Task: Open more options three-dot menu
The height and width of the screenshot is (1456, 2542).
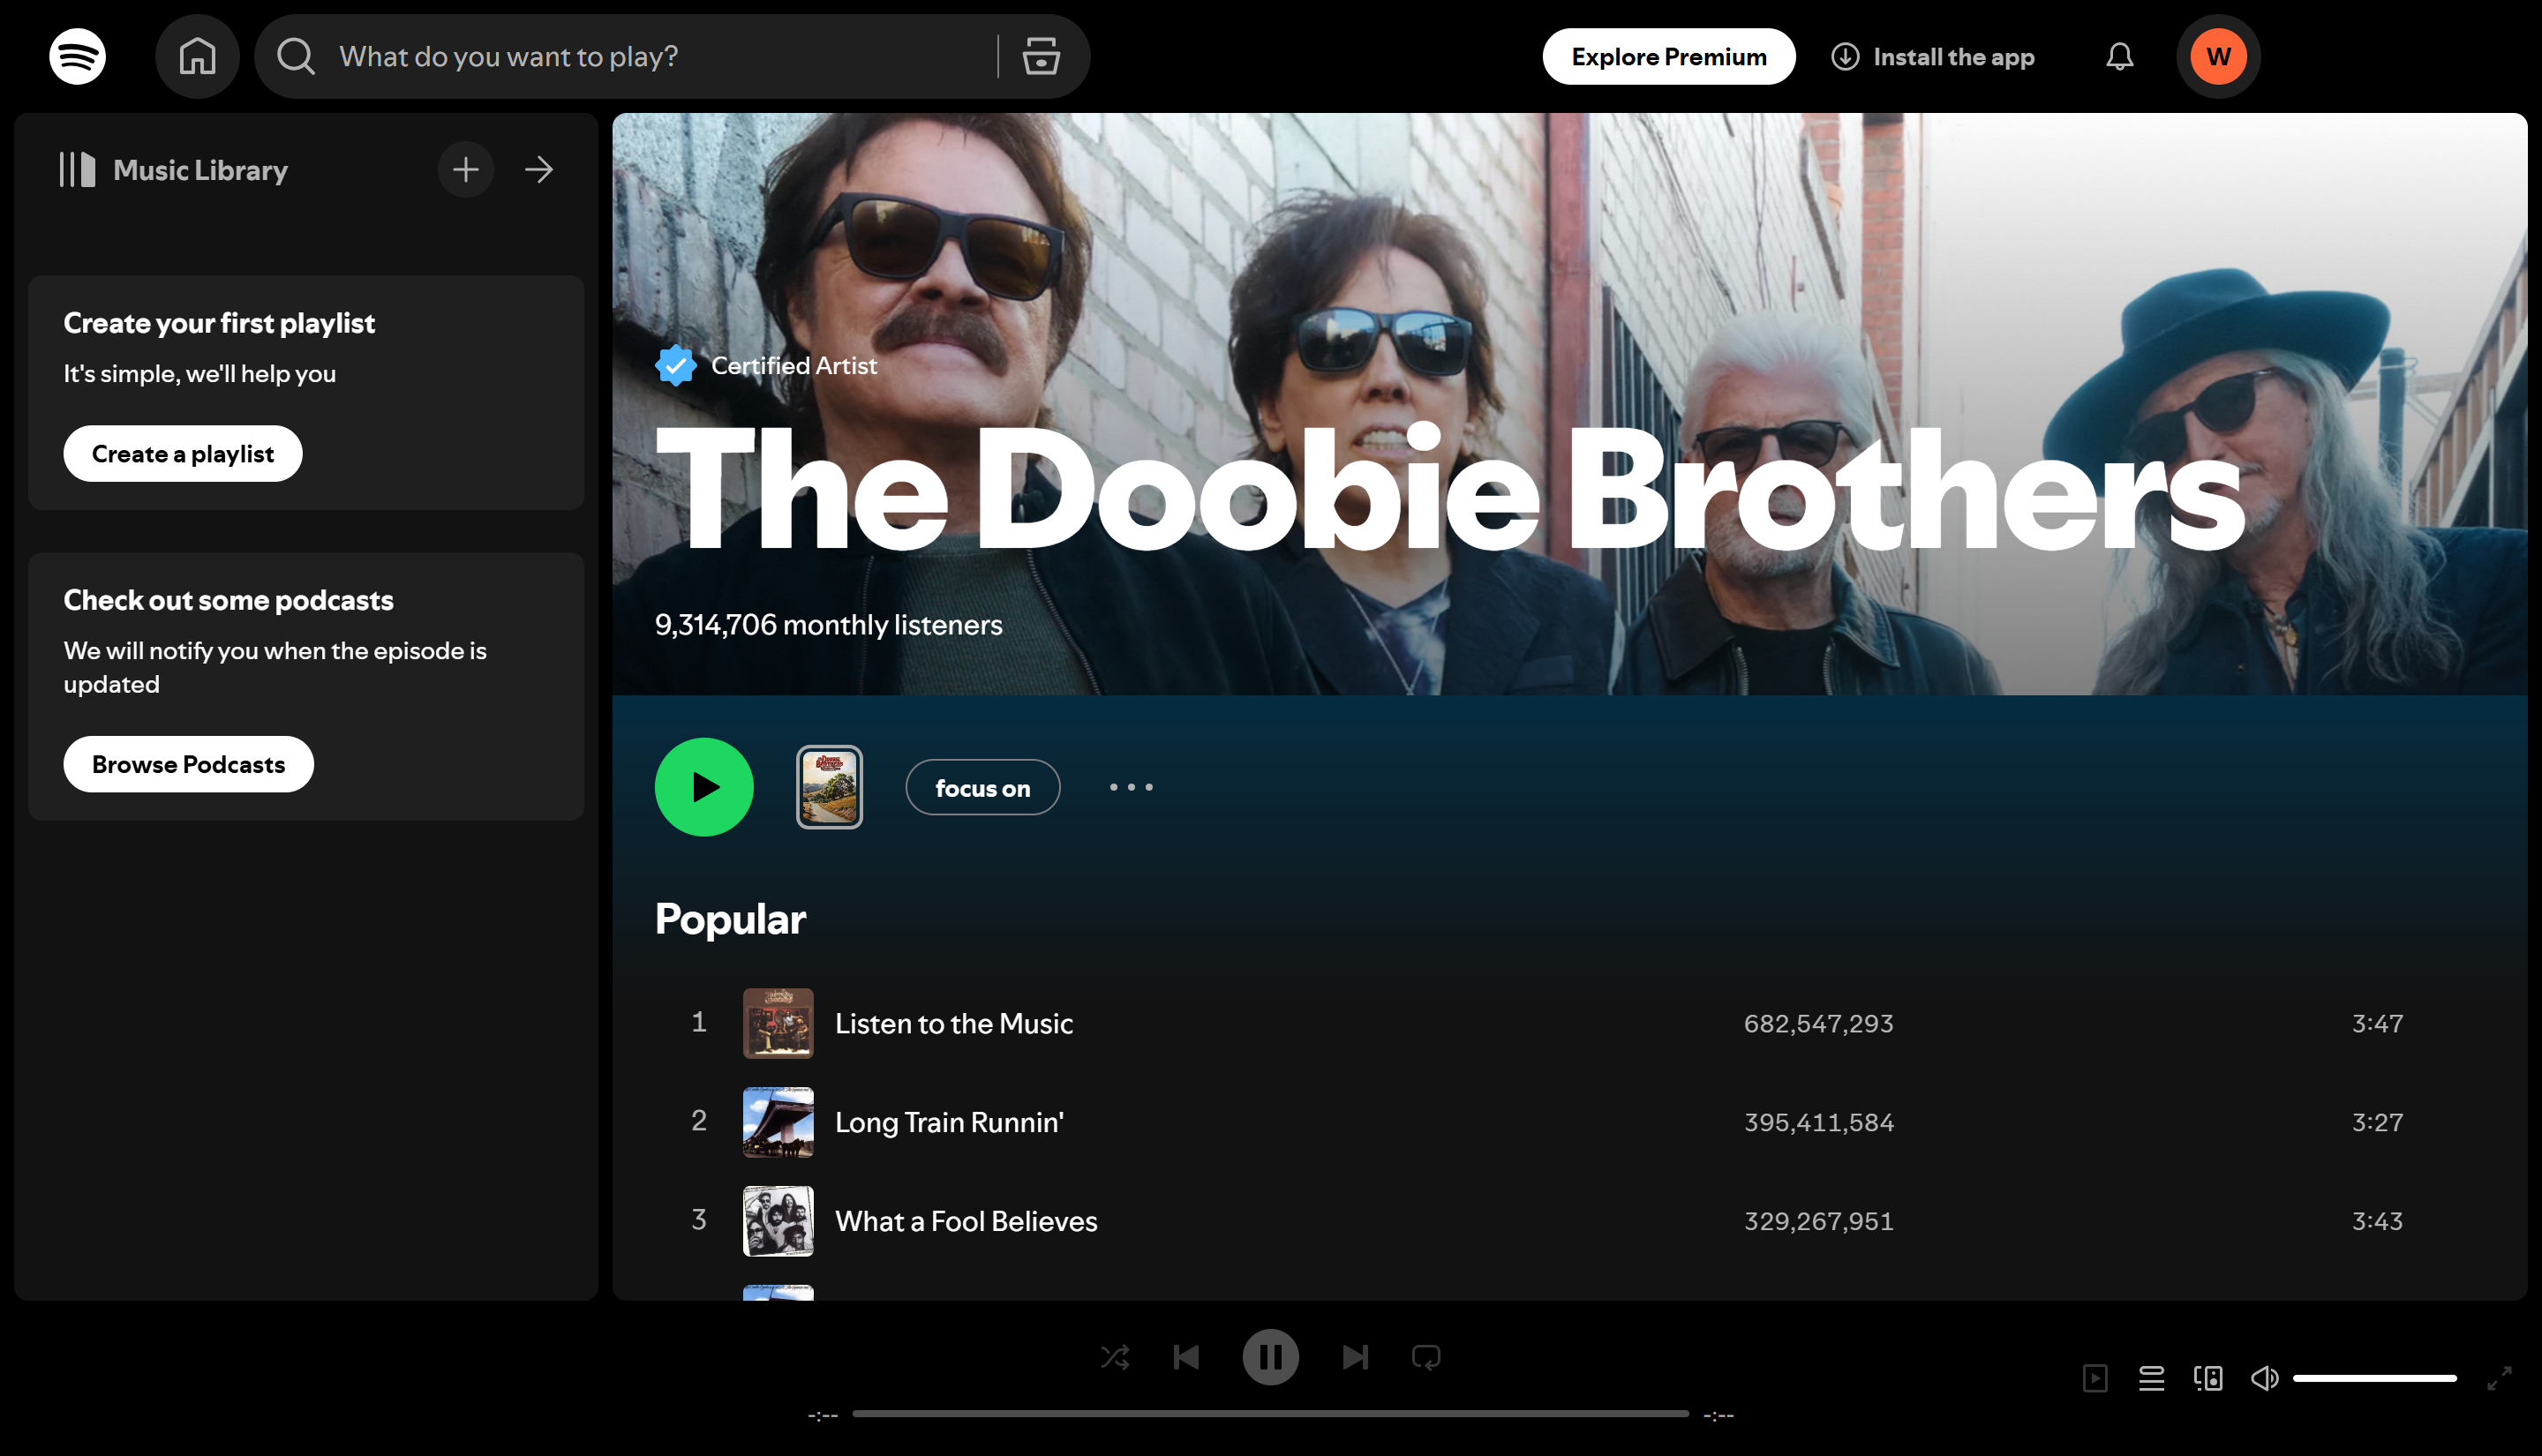Action: [1131, 787]
